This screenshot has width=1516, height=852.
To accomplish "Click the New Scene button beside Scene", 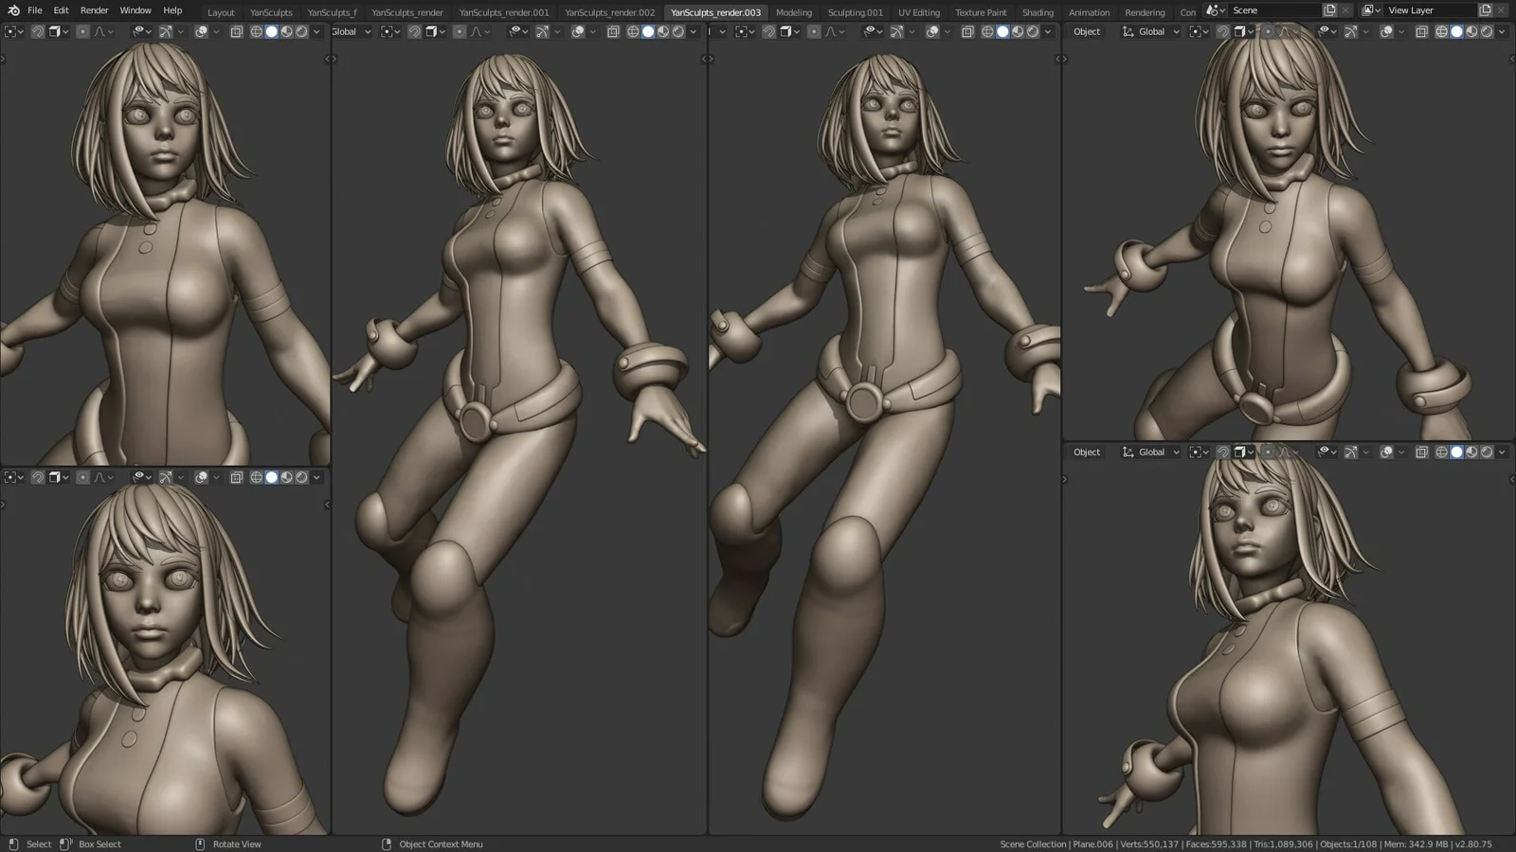I will point(1329,9).
